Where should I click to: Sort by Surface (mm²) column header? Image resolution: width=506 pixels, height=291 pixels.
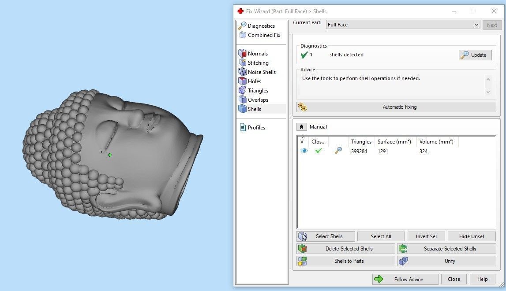click(394, 142)
